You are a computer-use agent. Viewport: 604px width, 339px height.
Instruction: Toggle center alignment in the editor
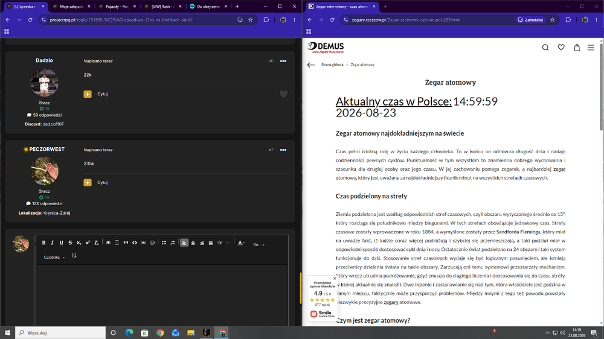coord(193,243)
